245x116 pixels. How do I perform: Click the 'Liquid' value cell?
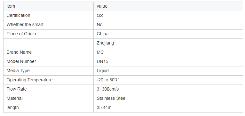coord(168,71)
